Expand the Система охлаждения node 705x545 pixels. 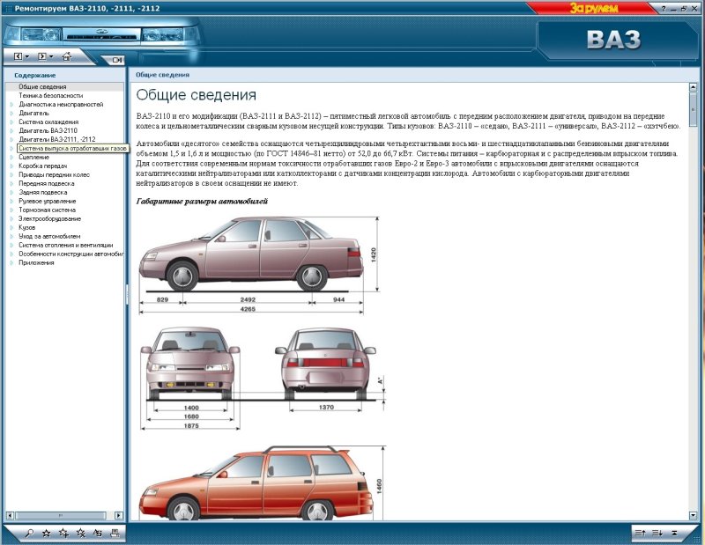(11, 122)
